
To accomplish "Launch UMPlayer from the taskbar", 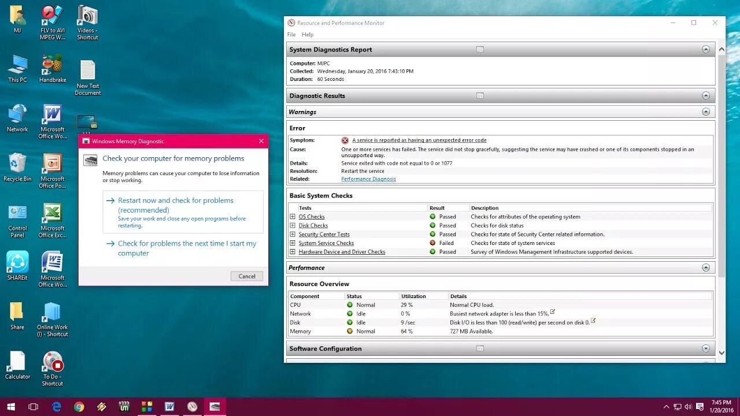I will [x=124, y=407].
